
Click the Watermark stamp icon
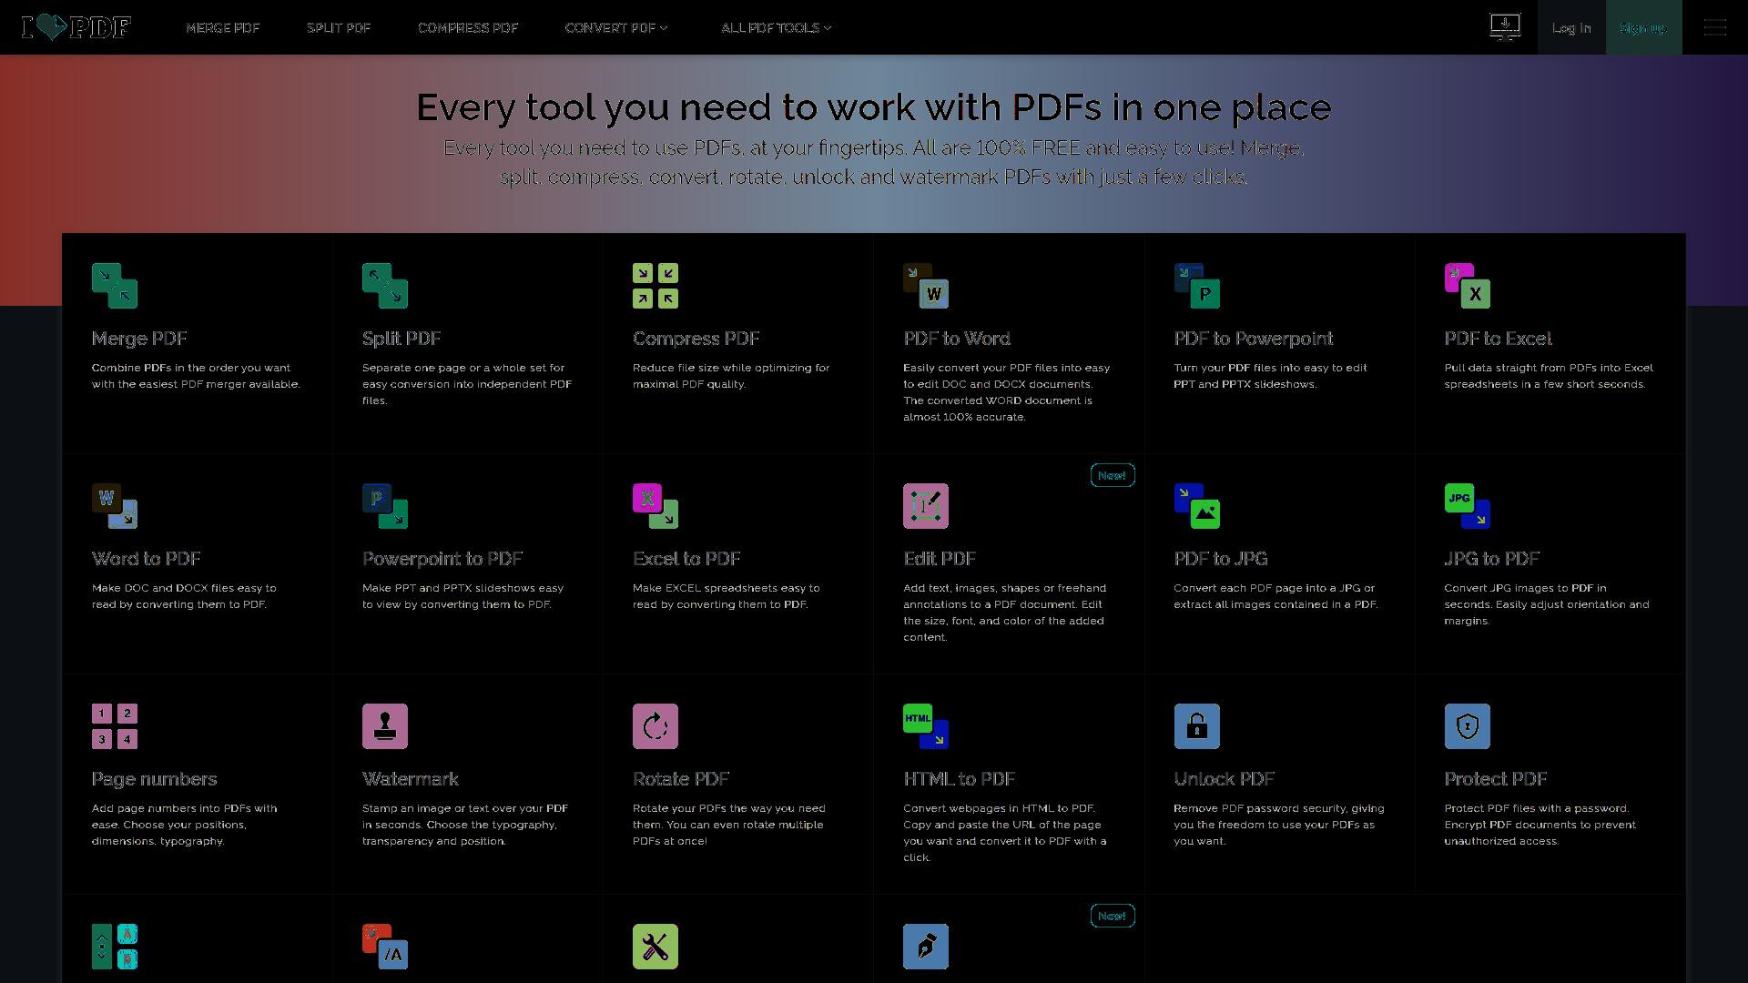385,726
